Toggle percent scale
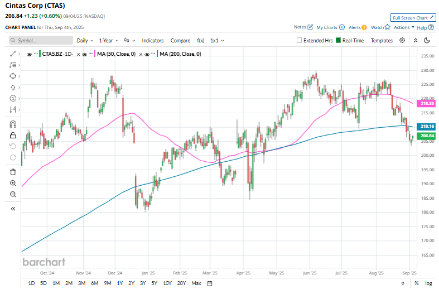This screenshot has width=439, height=294. (417, 283)
